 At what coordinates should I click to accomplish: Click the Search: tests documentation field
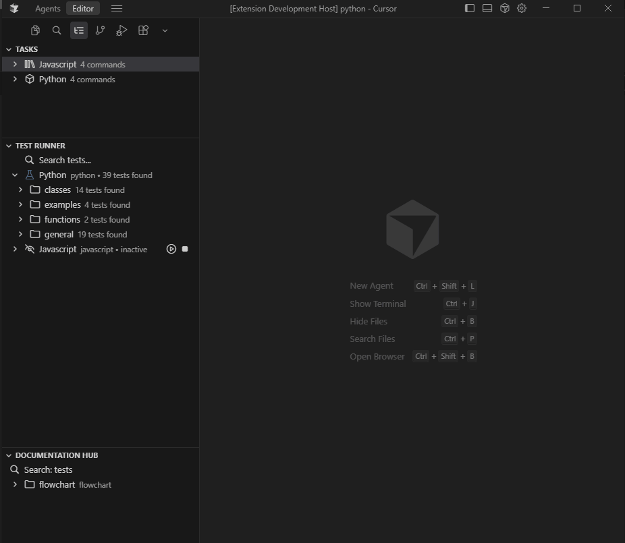click(101, 469)
